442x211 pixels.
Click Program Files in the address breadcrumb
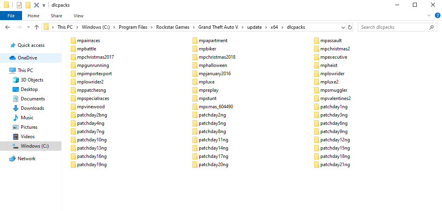(x=133, y=28)
